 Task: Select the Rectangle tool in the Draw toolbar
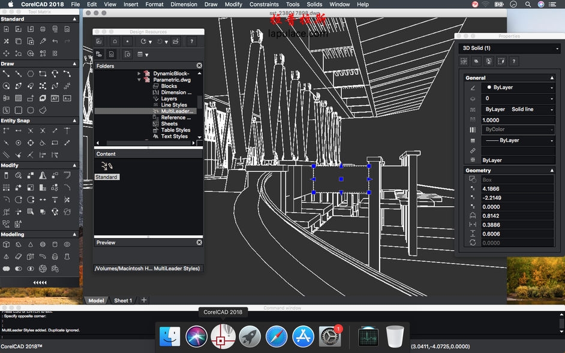click(x=43, y=74)
